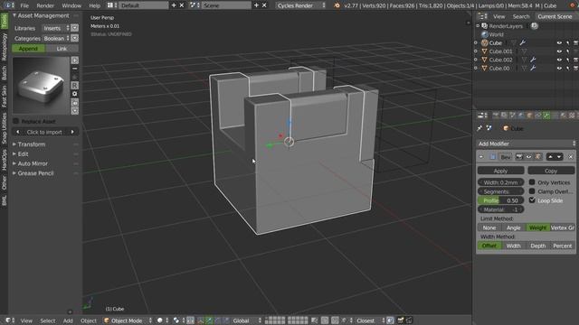
Task: Open the Snap Utilities sidebar tab
Action: coord(4,128)
